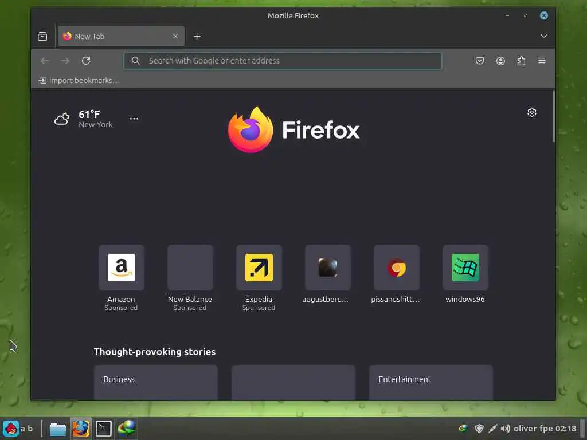Select the New Tab tab

pos(122,36)
